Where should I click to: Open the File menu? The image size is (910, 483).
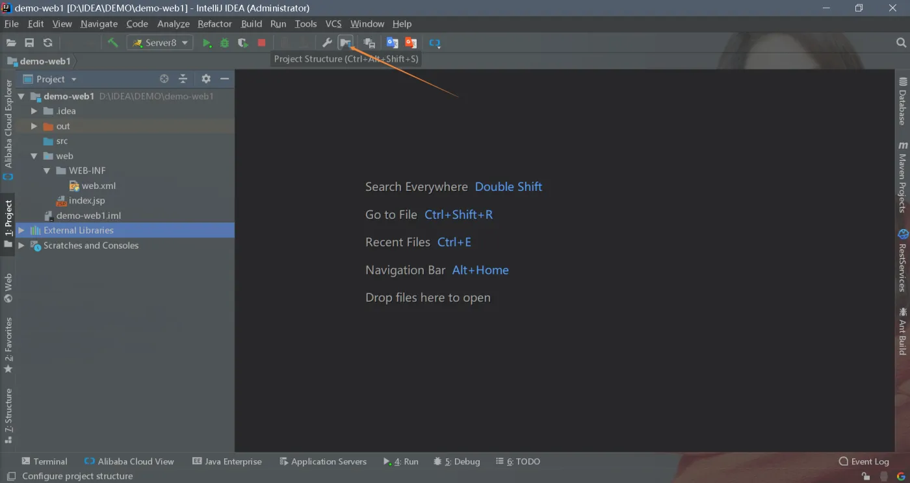tap(12, 24)
